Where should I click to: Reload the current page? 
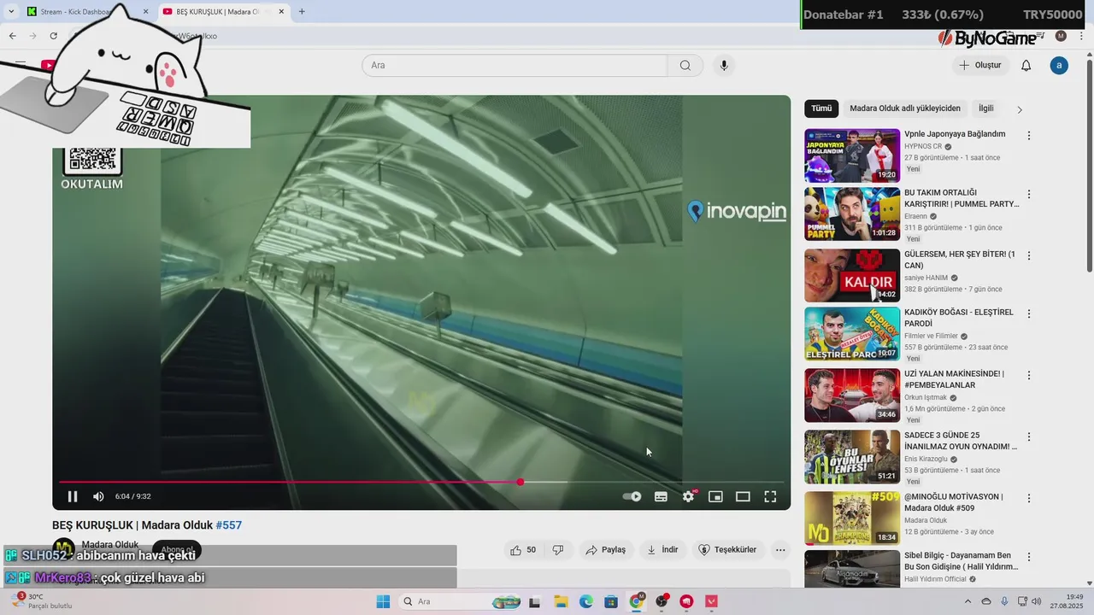click(x=53, y=36)
